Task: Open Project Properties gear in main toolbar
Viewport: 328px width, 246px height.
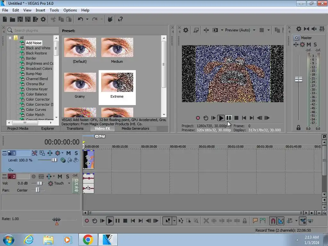Action: 43,19
